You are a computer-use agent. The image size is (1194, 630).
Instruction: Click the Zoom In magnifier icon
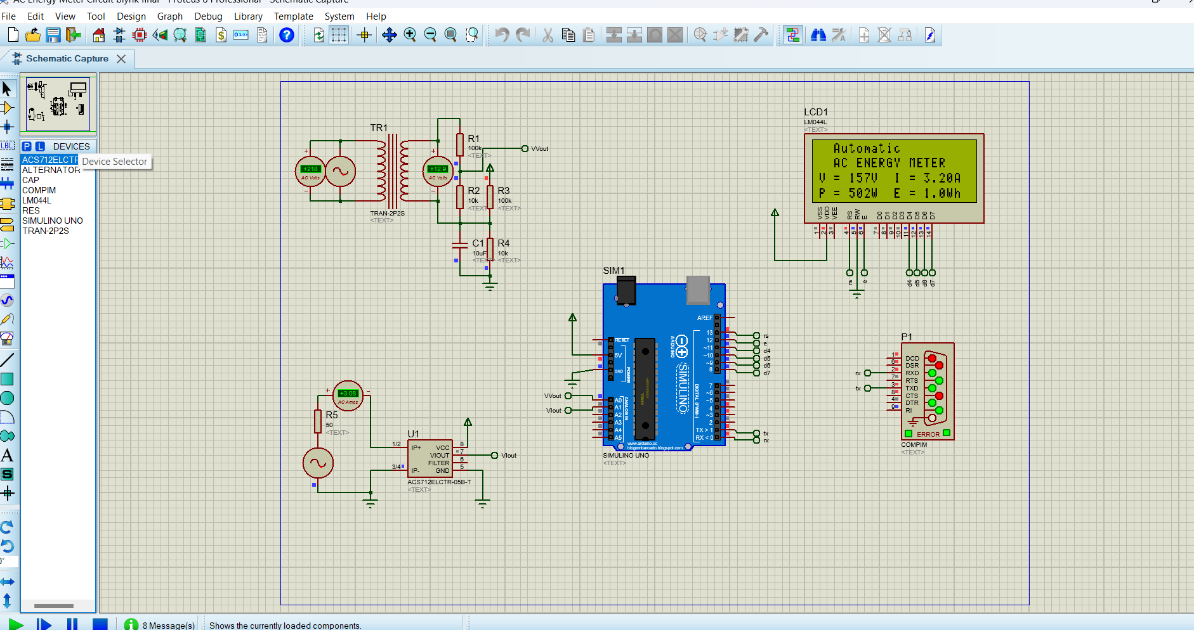pos(410,35)
